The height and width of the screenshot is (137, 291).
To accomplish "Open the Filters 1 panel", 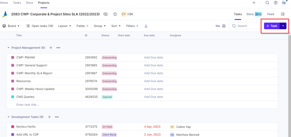I will coord(132,26).
